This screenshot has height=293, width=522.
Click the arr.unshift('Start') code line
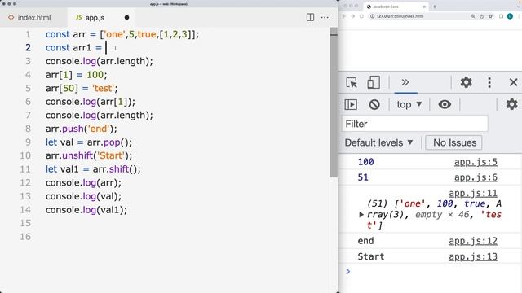[x=89, y=155]
